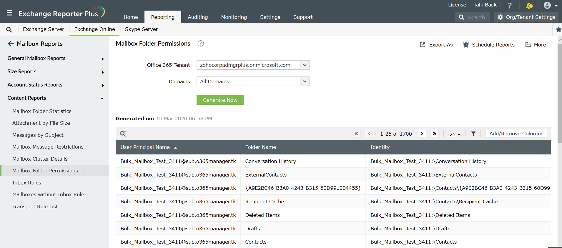Click the help icon next to Mailbox Folder Permissions
The height and width of the screenshot is (248, 562).
pos(200,44)
